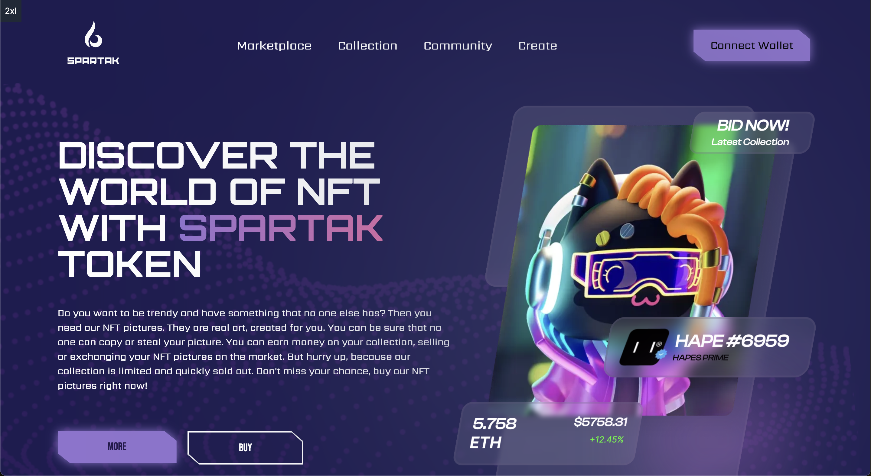The image size is (871, 476).
Task: Click the Connect Wallet button
Action: coord(752,45)
